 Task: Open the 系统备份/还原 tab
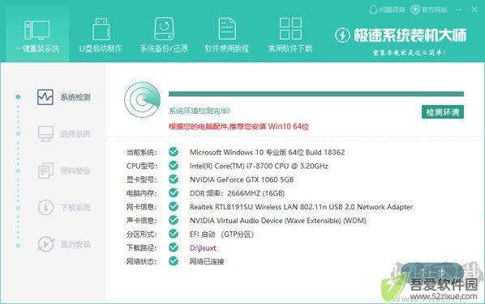pyautogui.click(x=164, y=35)
